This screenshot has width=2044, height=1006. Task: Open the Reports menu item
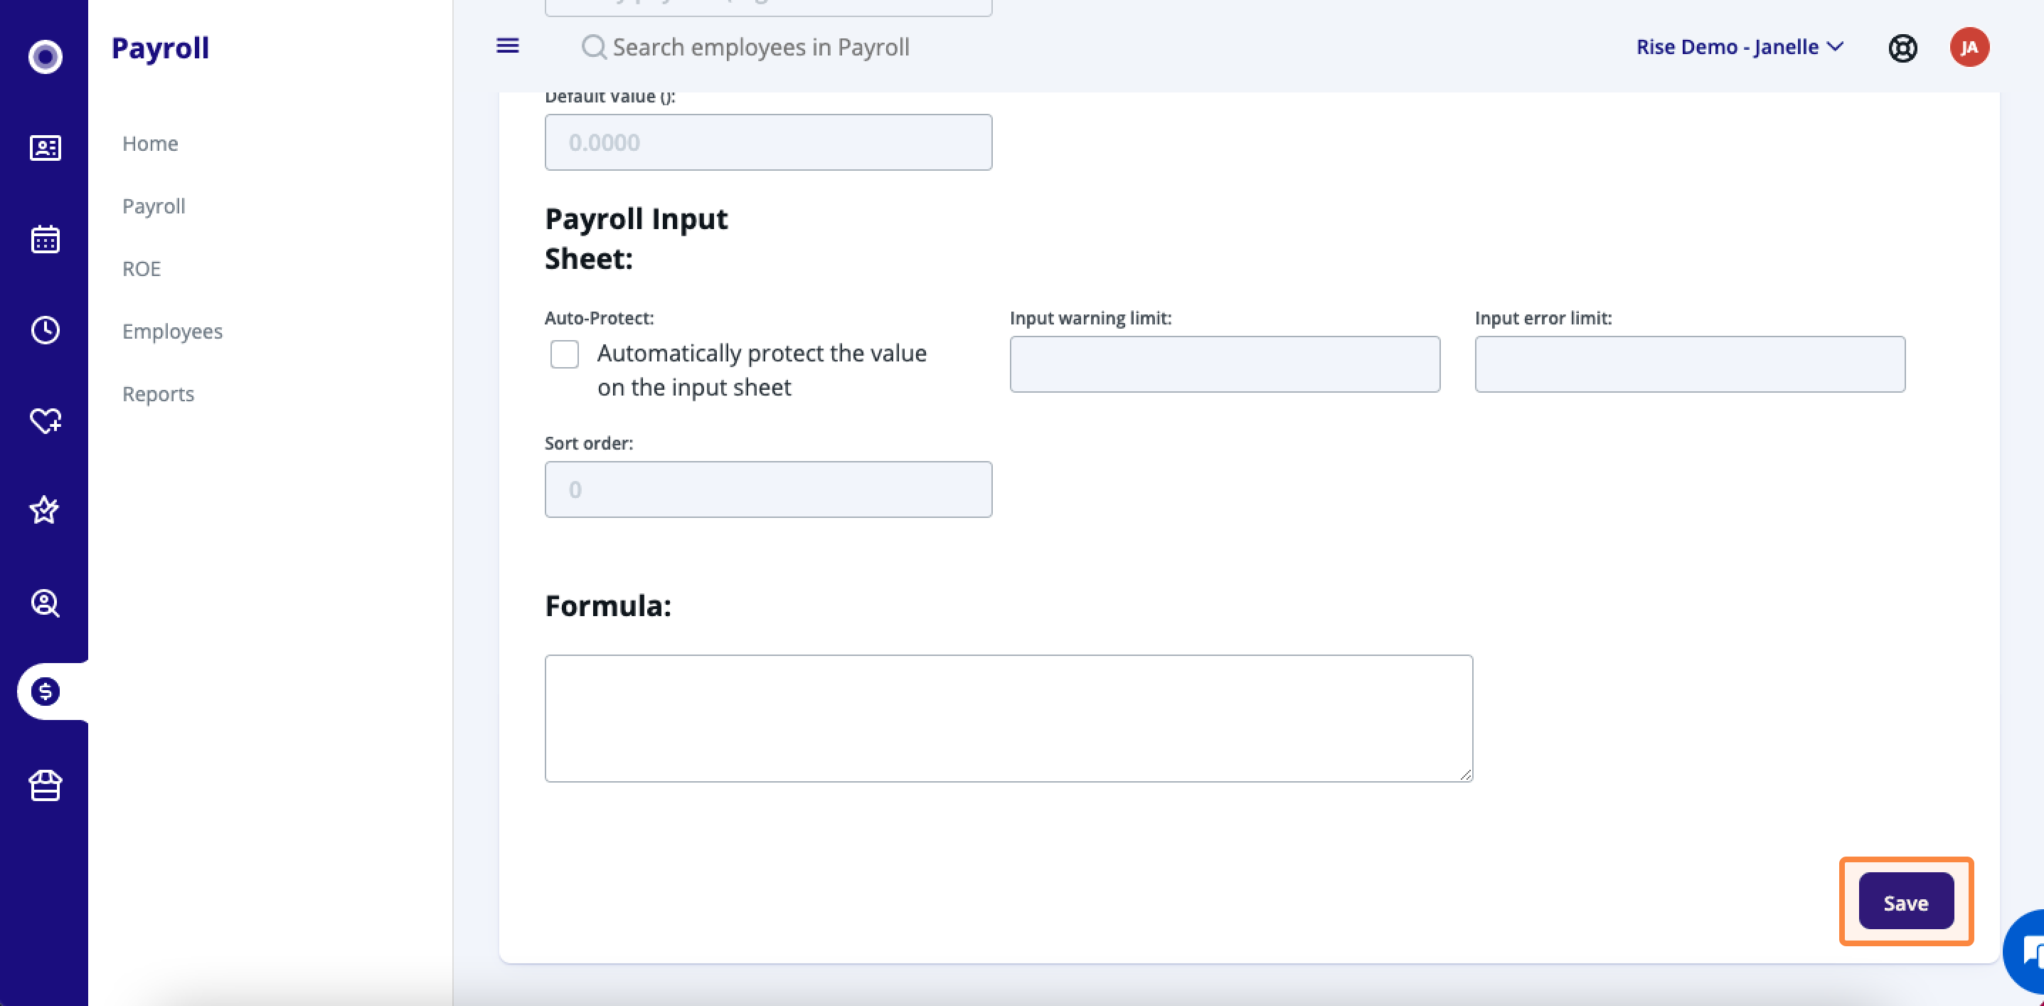click(x=158, y=394)
